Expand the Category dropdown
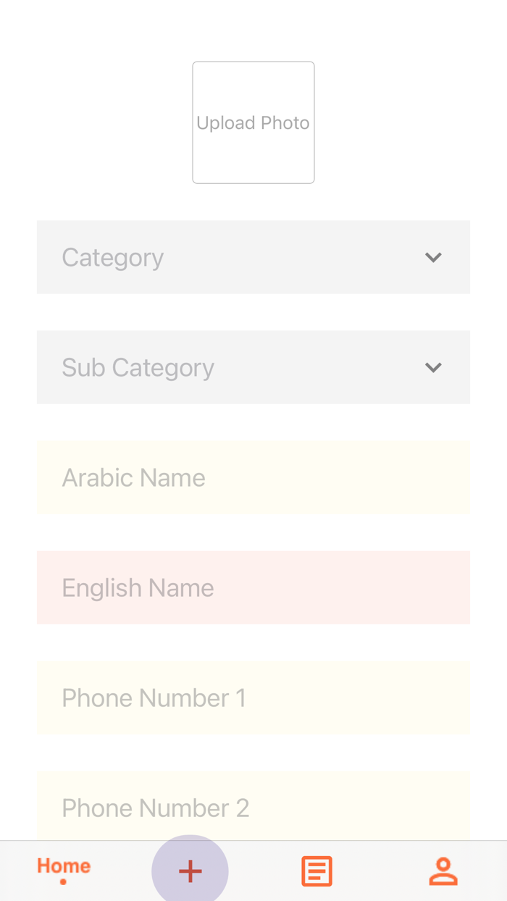Viewport: 507px width, 901px height. pos(253,257)
